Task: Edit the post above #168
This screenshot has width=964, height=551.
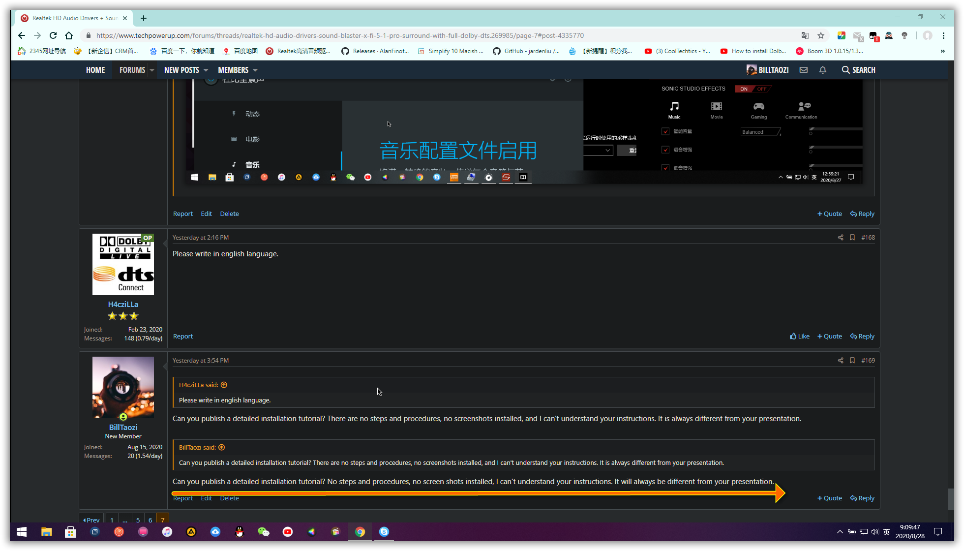Action: 206,214
